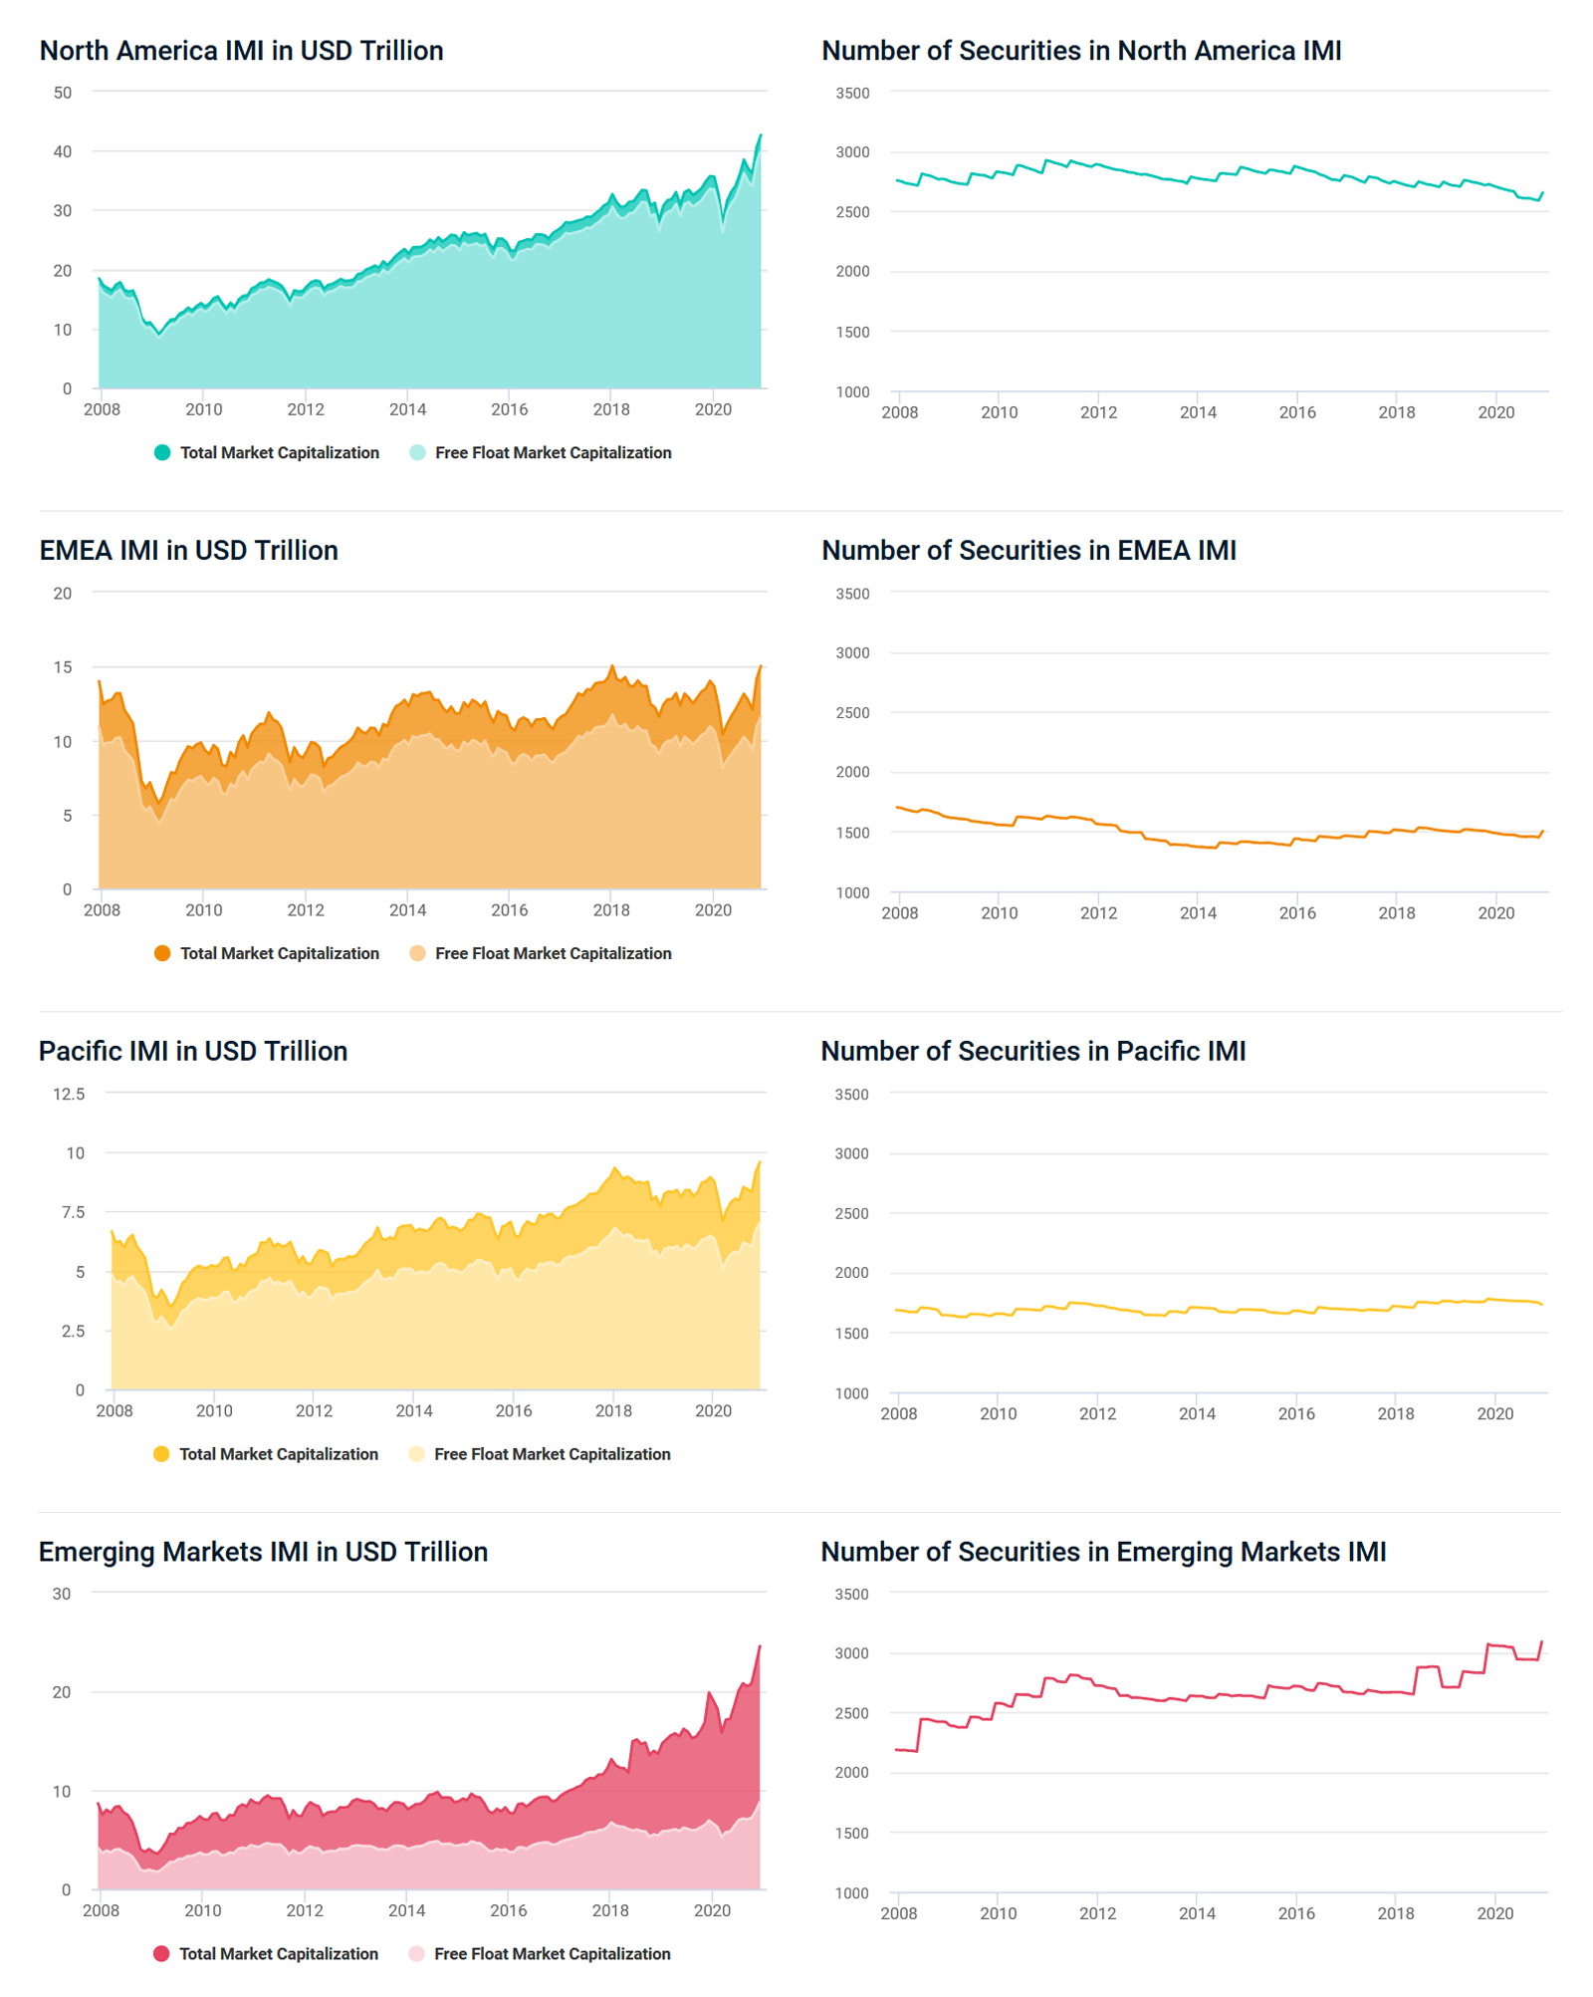The height and width of the screenshot is (1997, 1593).
Task: Click EMEA Free Float legend color dot
Action: click(x=417, y=953)
